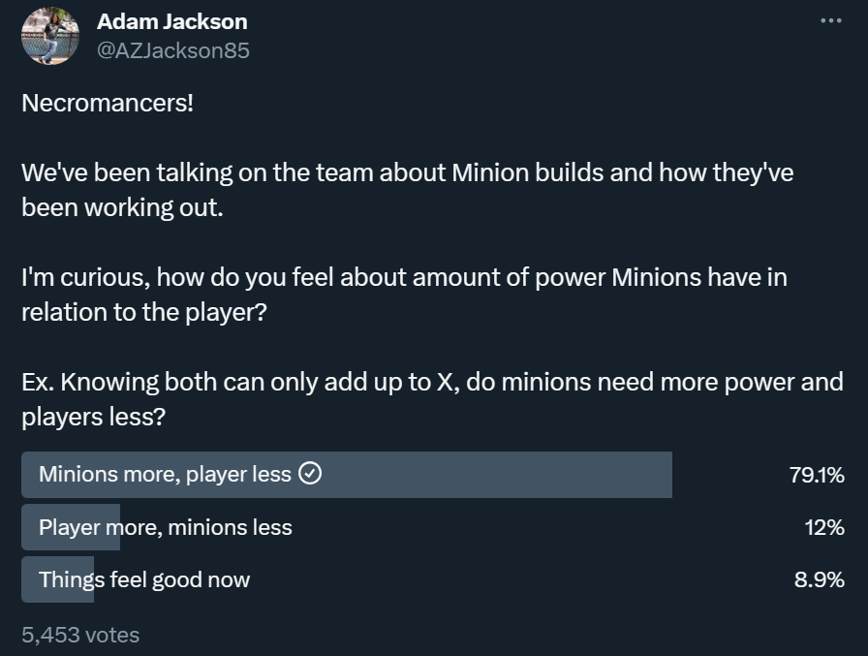Image resolution: width=868 pixels, height=656 pixels.
Task: Click the checkmark on the voted poll option
Action: coord(311,474)
